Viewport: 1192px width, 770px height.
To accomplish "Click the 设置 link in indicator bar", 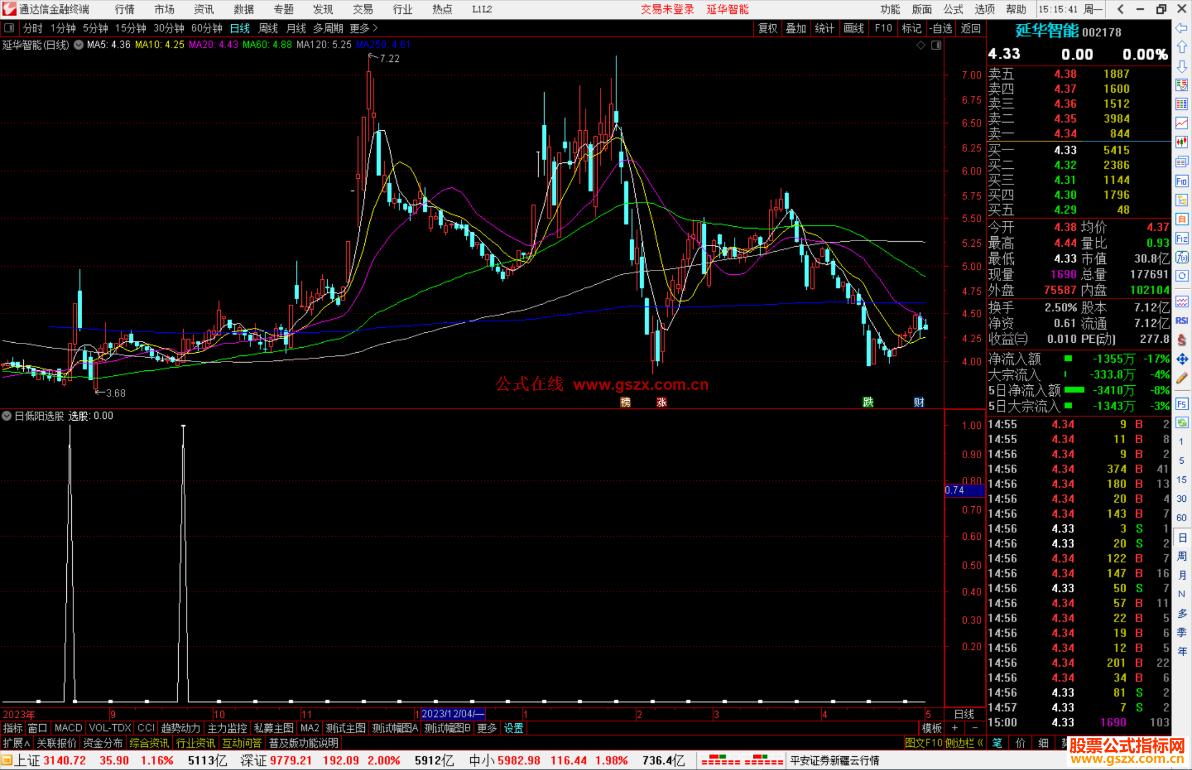I will (x=513, y=728).
